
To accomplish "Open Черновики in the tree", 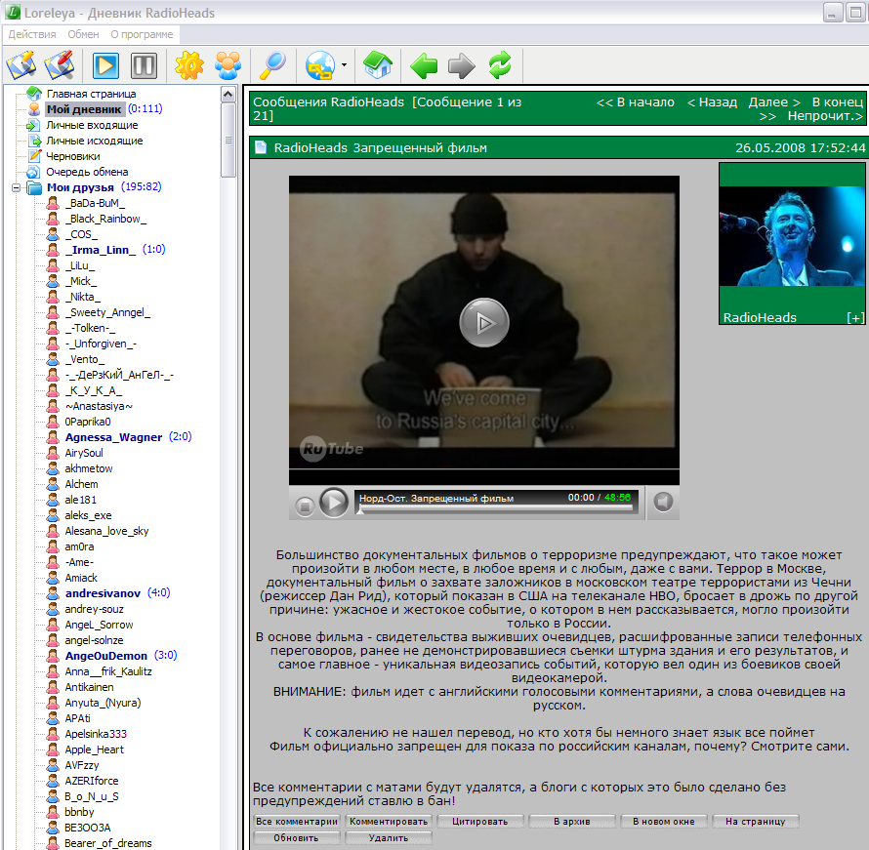I will coord(73,156).
